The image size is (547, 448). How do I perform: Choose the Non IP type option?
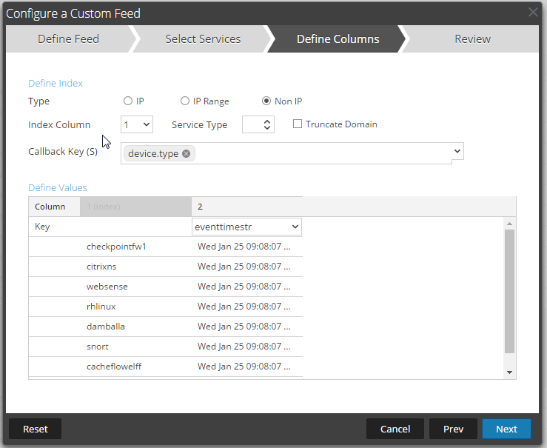[x=266, y=101]
